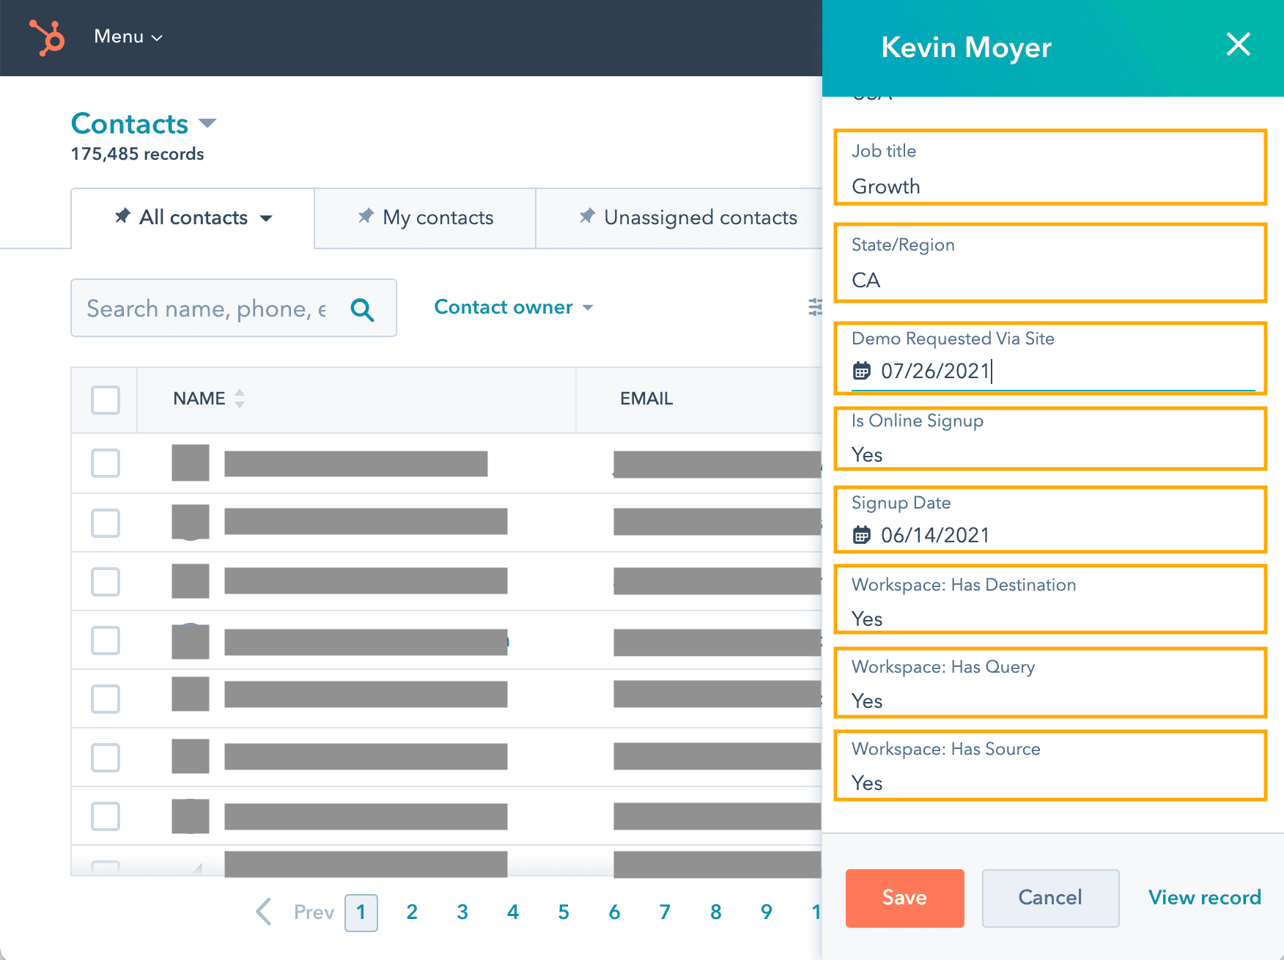Go to page 2 of contacts
The height and width of the screenshot is (960, 1284).
[412, 912]
